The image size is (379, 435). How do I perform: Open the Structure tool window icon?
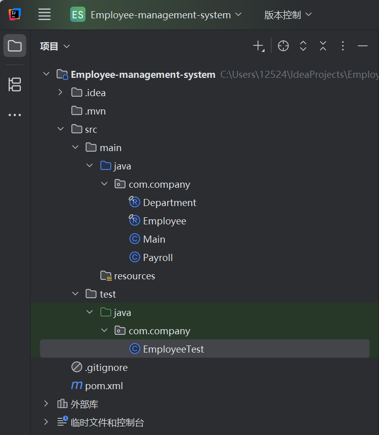[15, 84]
